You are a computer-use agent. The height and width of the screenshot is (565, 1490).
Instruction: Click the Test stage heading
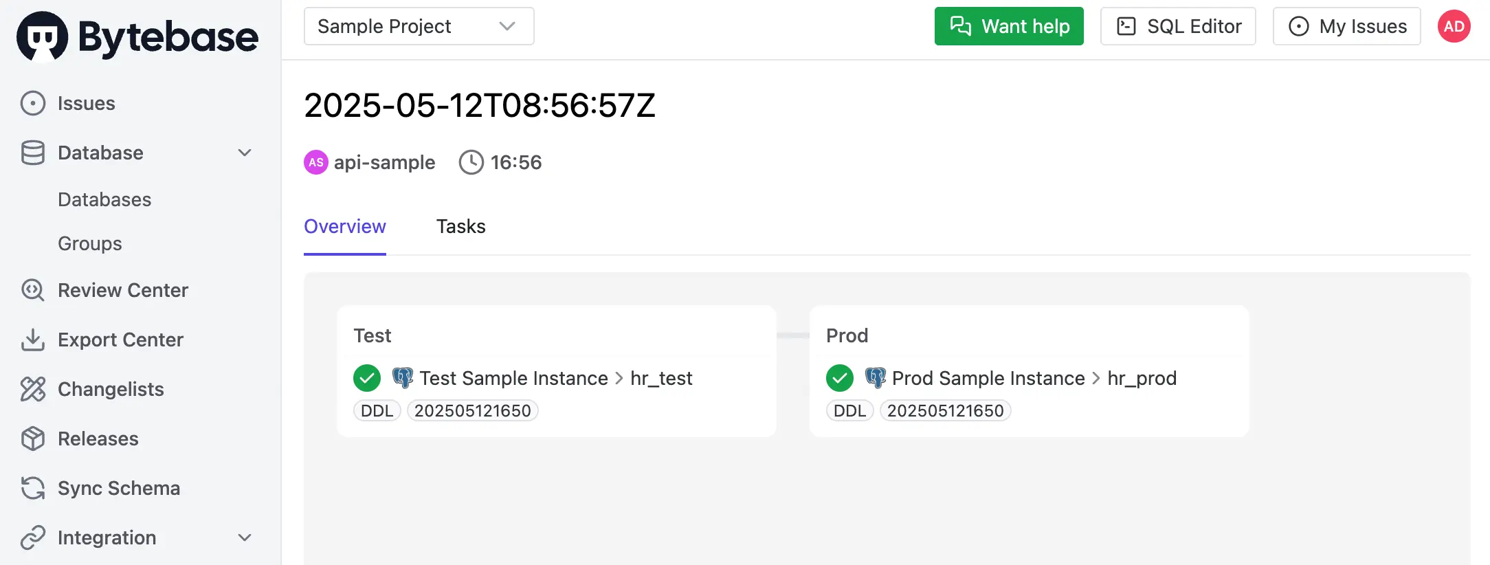click(x=372, y=335)
